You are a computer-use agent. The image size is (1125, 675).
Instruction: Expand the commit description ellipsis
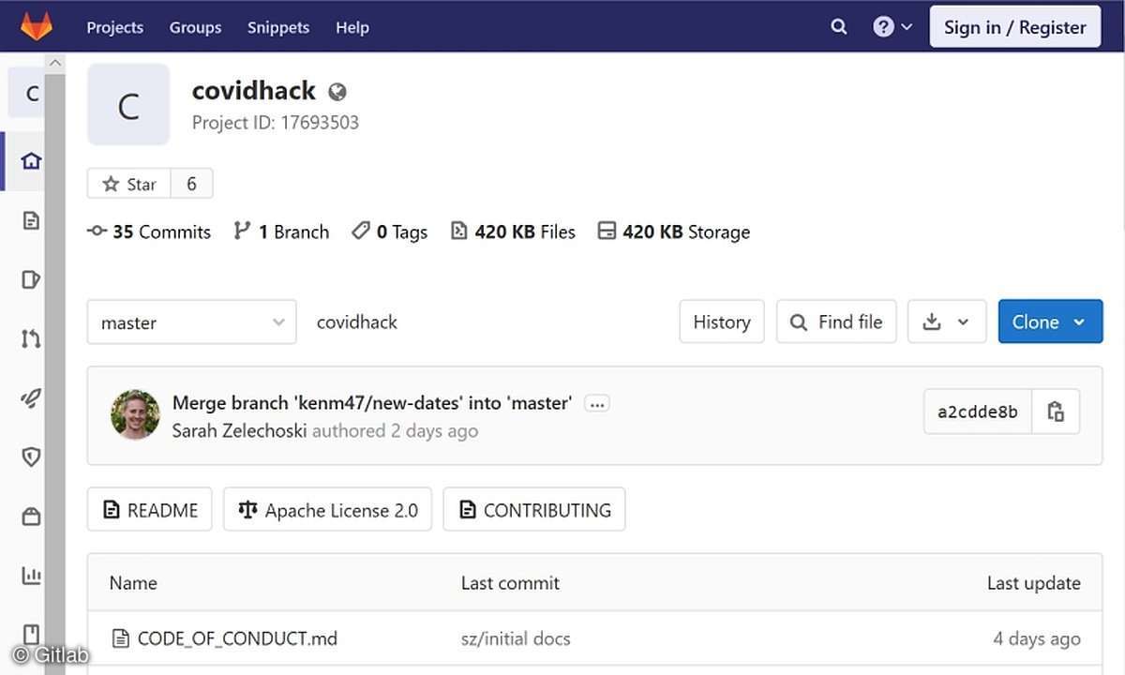point(597,404)
